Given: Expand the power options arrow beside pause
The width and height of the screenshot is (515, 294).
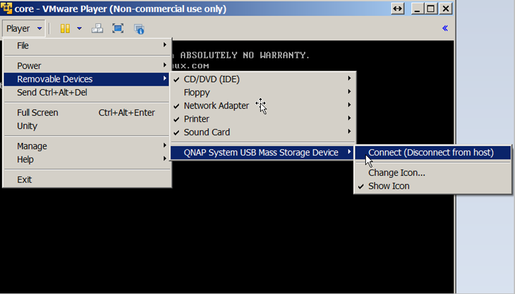Looking at the screenshot, I should coord(79,29).
